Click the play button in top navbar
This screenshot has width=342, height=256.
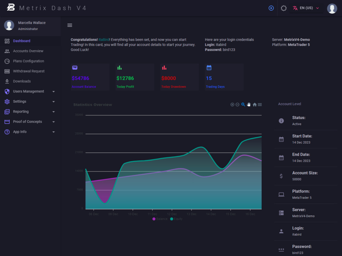(x=271, y=8)
